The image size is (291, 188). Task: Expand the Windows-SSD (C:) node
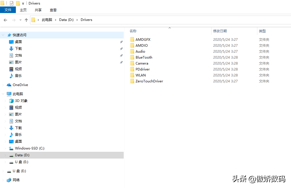5,148
